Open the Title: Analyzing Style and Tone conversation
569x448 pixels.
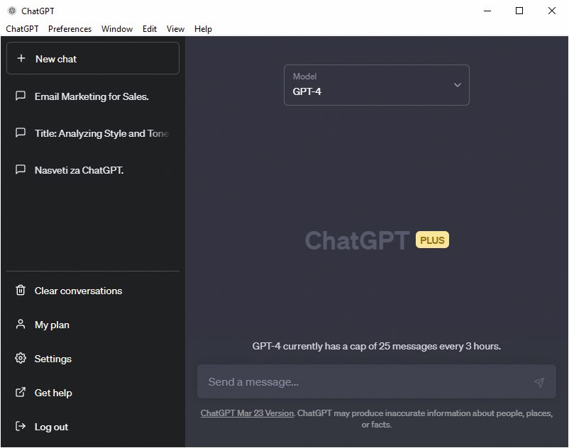[93, 133]
